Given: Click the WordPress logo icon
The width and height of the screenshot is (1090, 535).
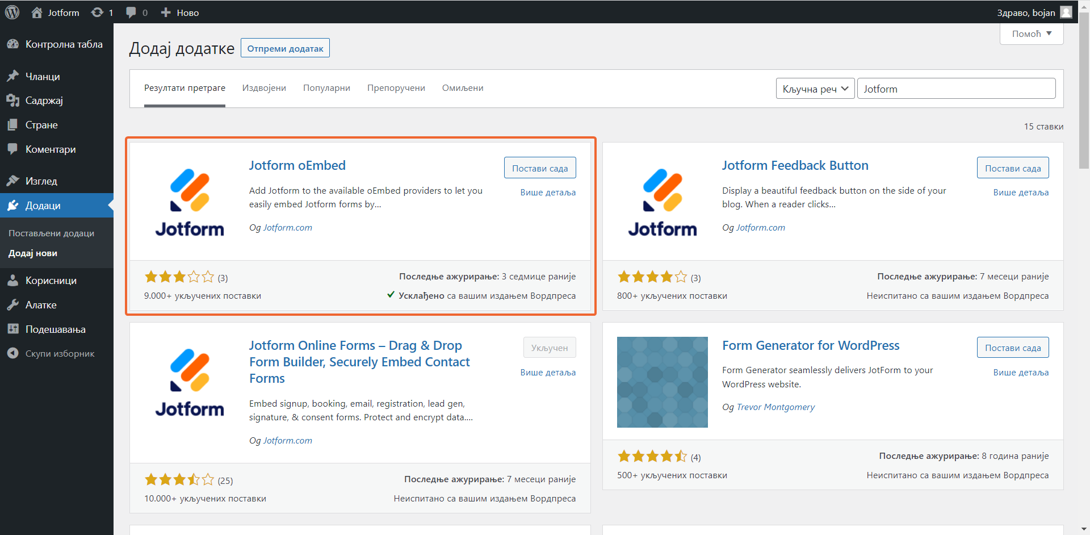Looking at the screenshot, I should click(12, 12).
